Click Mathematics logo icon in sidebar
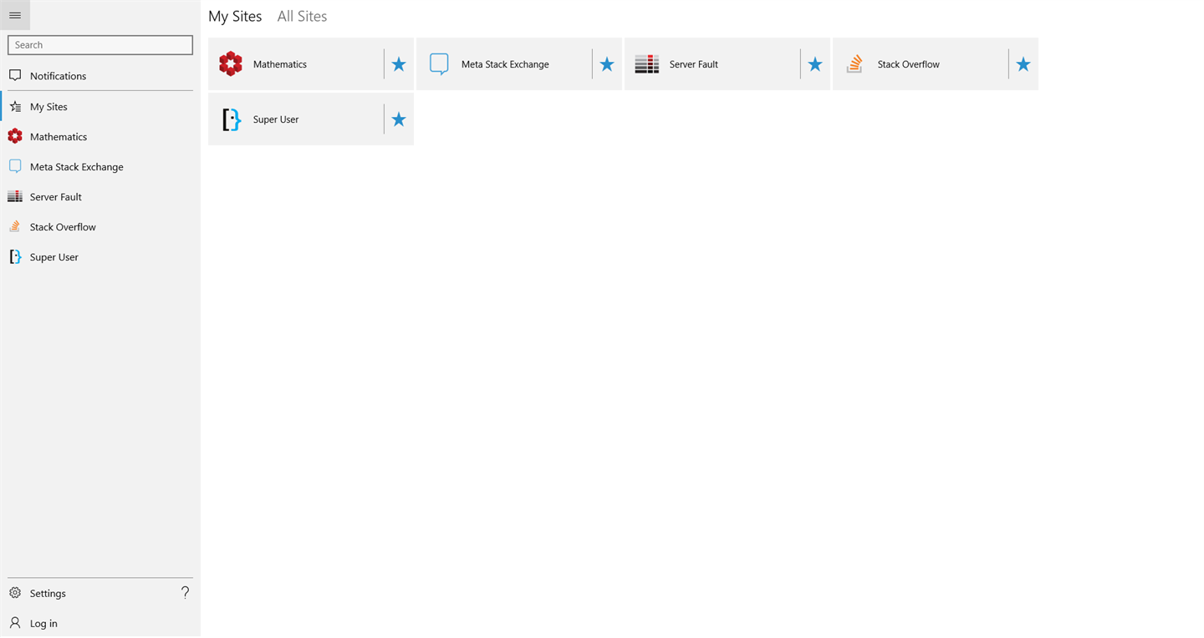Screen dimensions: 1204x638 point(15,136)
